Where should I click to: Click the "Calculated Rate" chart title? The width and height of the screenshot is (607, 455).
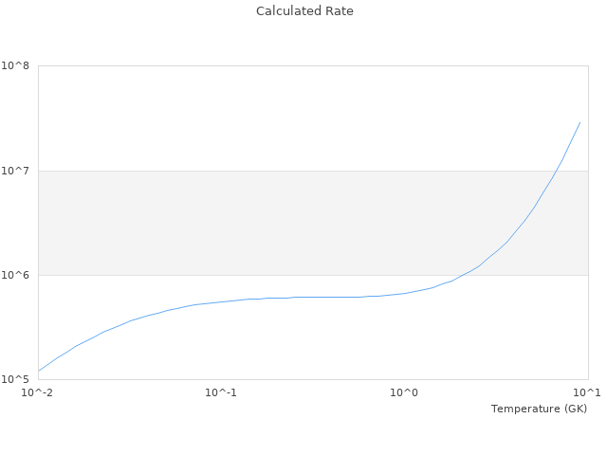tap(303, 11)
